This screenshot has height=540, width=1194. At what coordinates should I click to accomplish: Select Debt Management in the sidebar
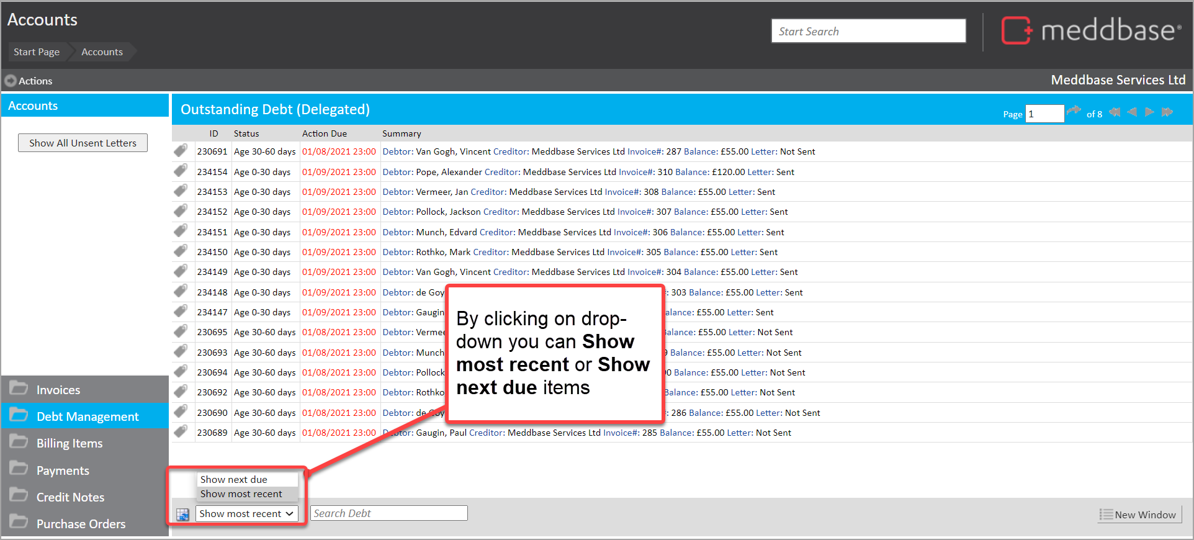point(88,416)
